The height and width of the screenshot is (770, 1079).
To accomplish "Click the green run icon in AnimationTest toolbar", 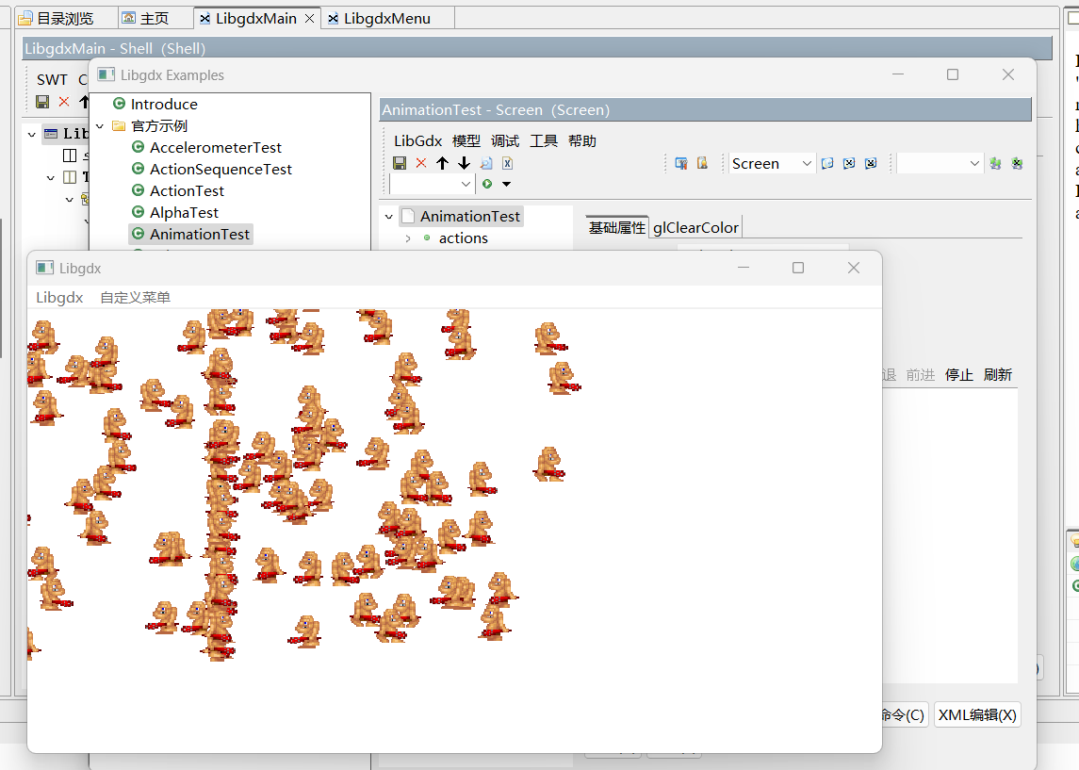I will click(x=487, y=184).
